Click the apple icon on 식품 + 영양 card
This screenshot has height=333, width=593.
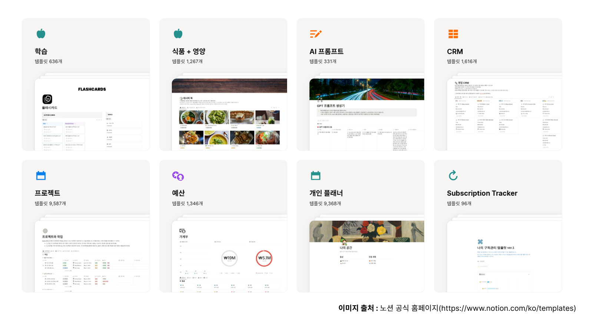178,34
